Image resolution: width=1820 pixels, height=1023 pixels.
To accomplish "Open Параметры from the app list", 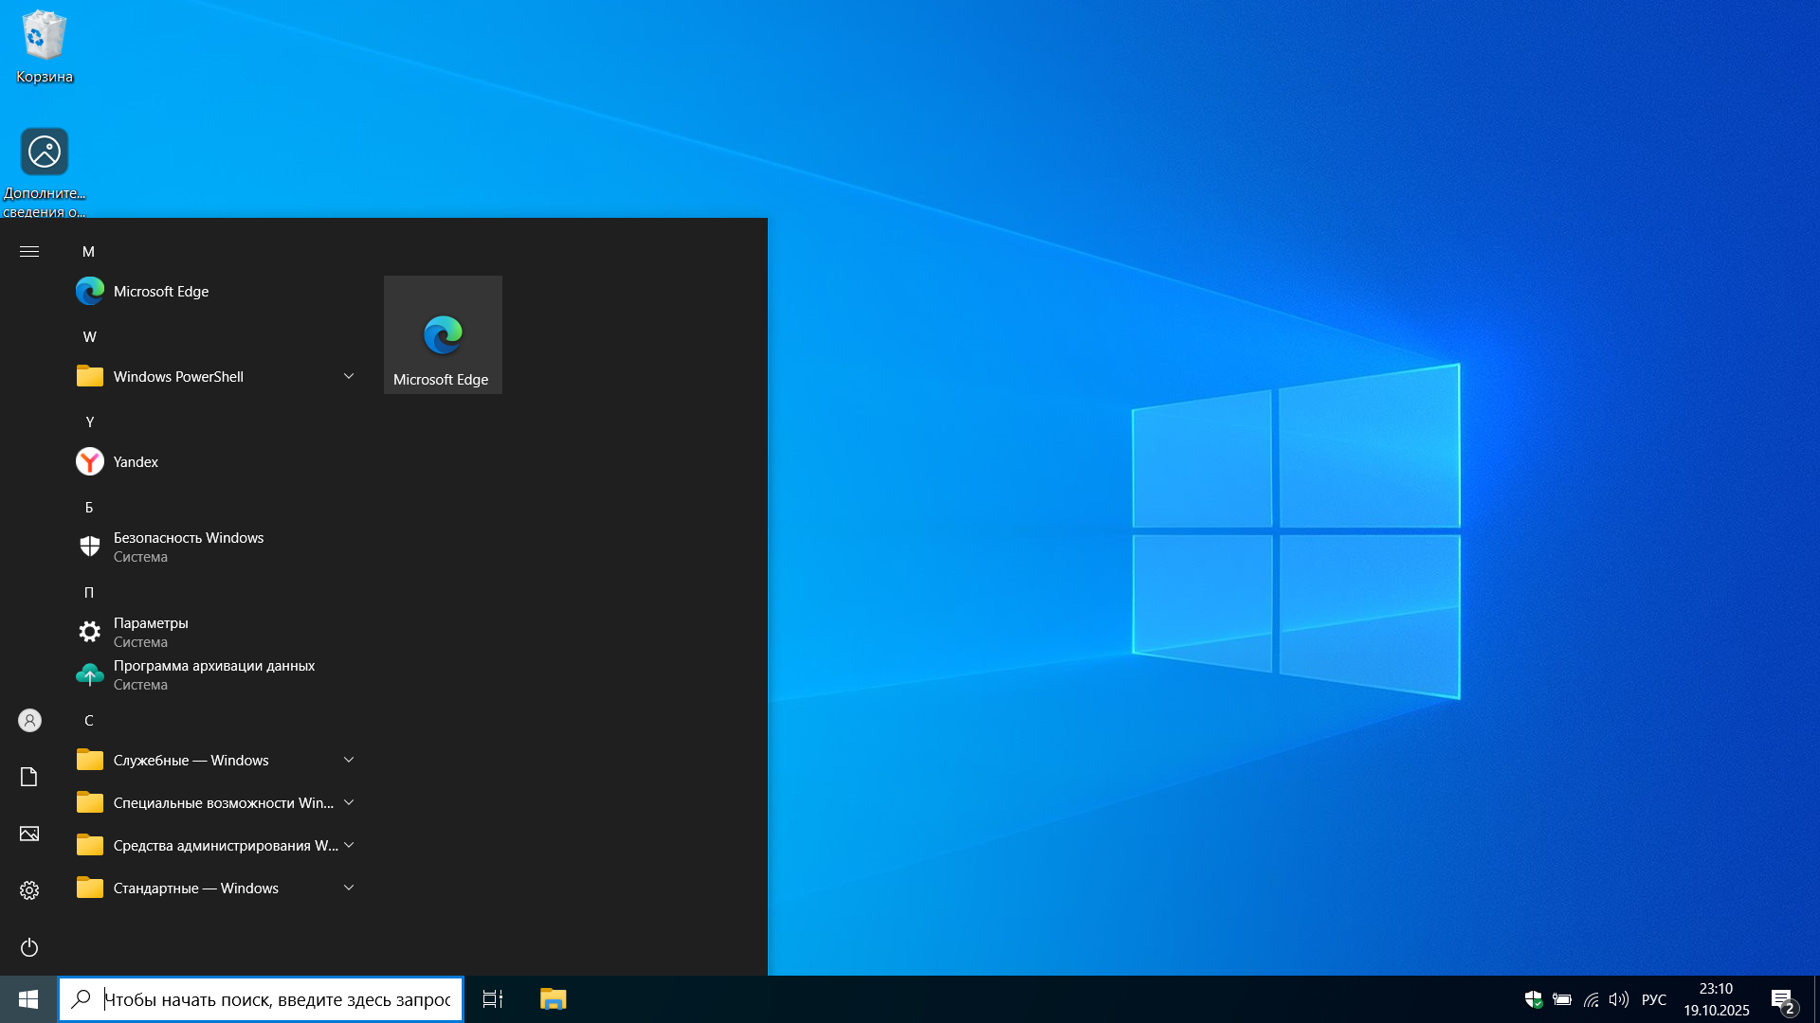I will pos(152,632).
